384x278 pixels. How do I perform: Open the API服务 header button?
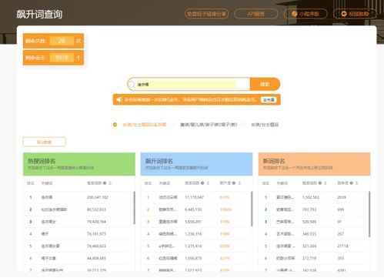[256, 14]
